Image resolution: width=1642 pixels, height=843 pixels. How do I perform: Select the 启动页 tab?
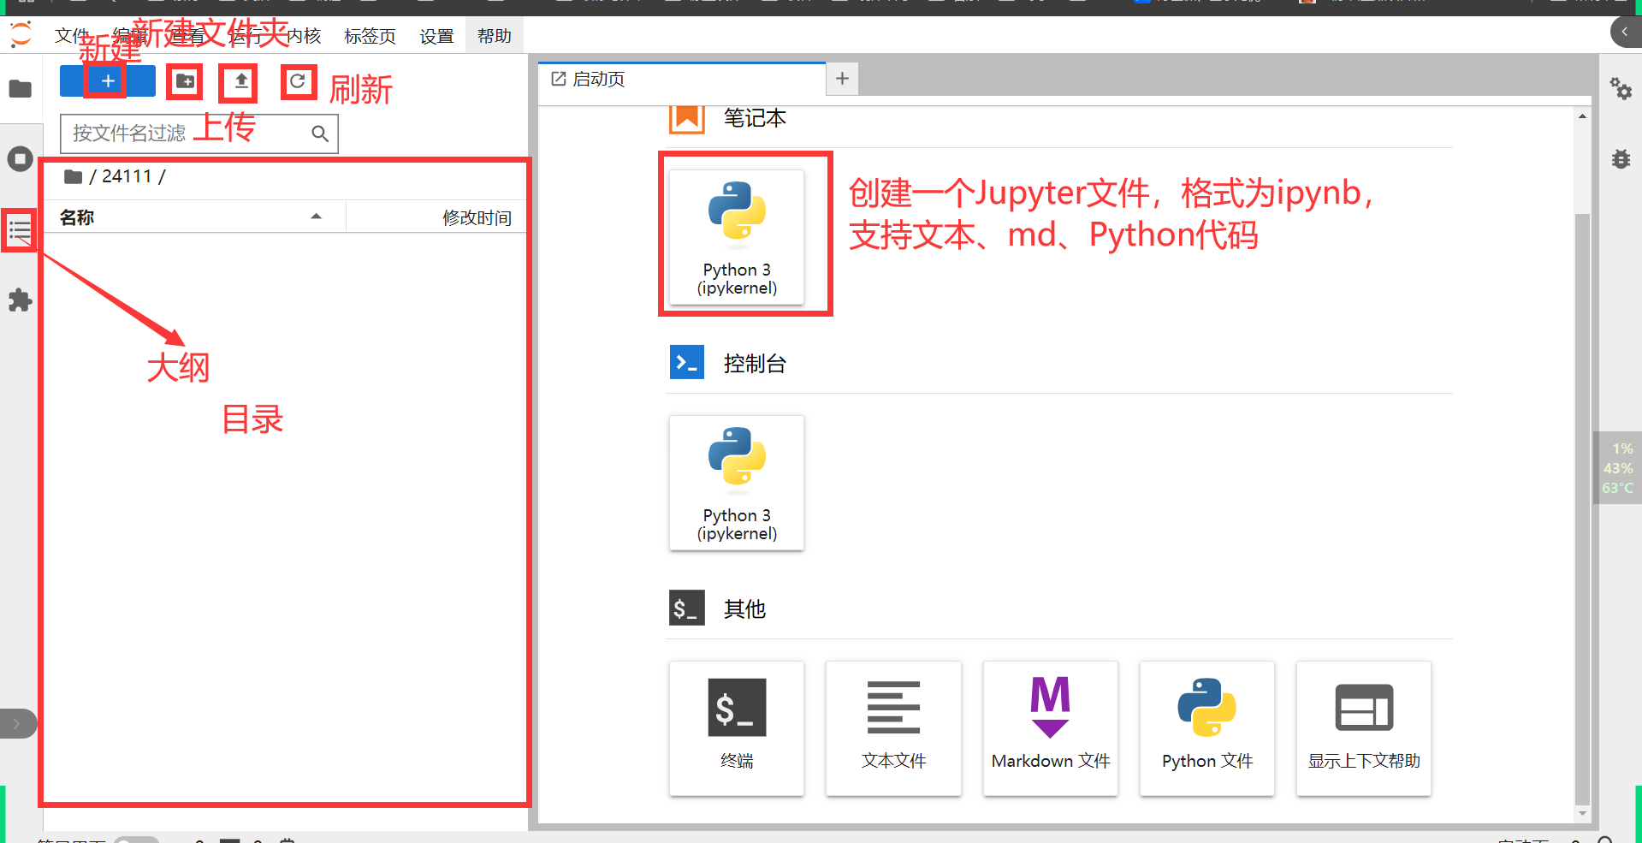pyautogui.click(x=682, y=80)
